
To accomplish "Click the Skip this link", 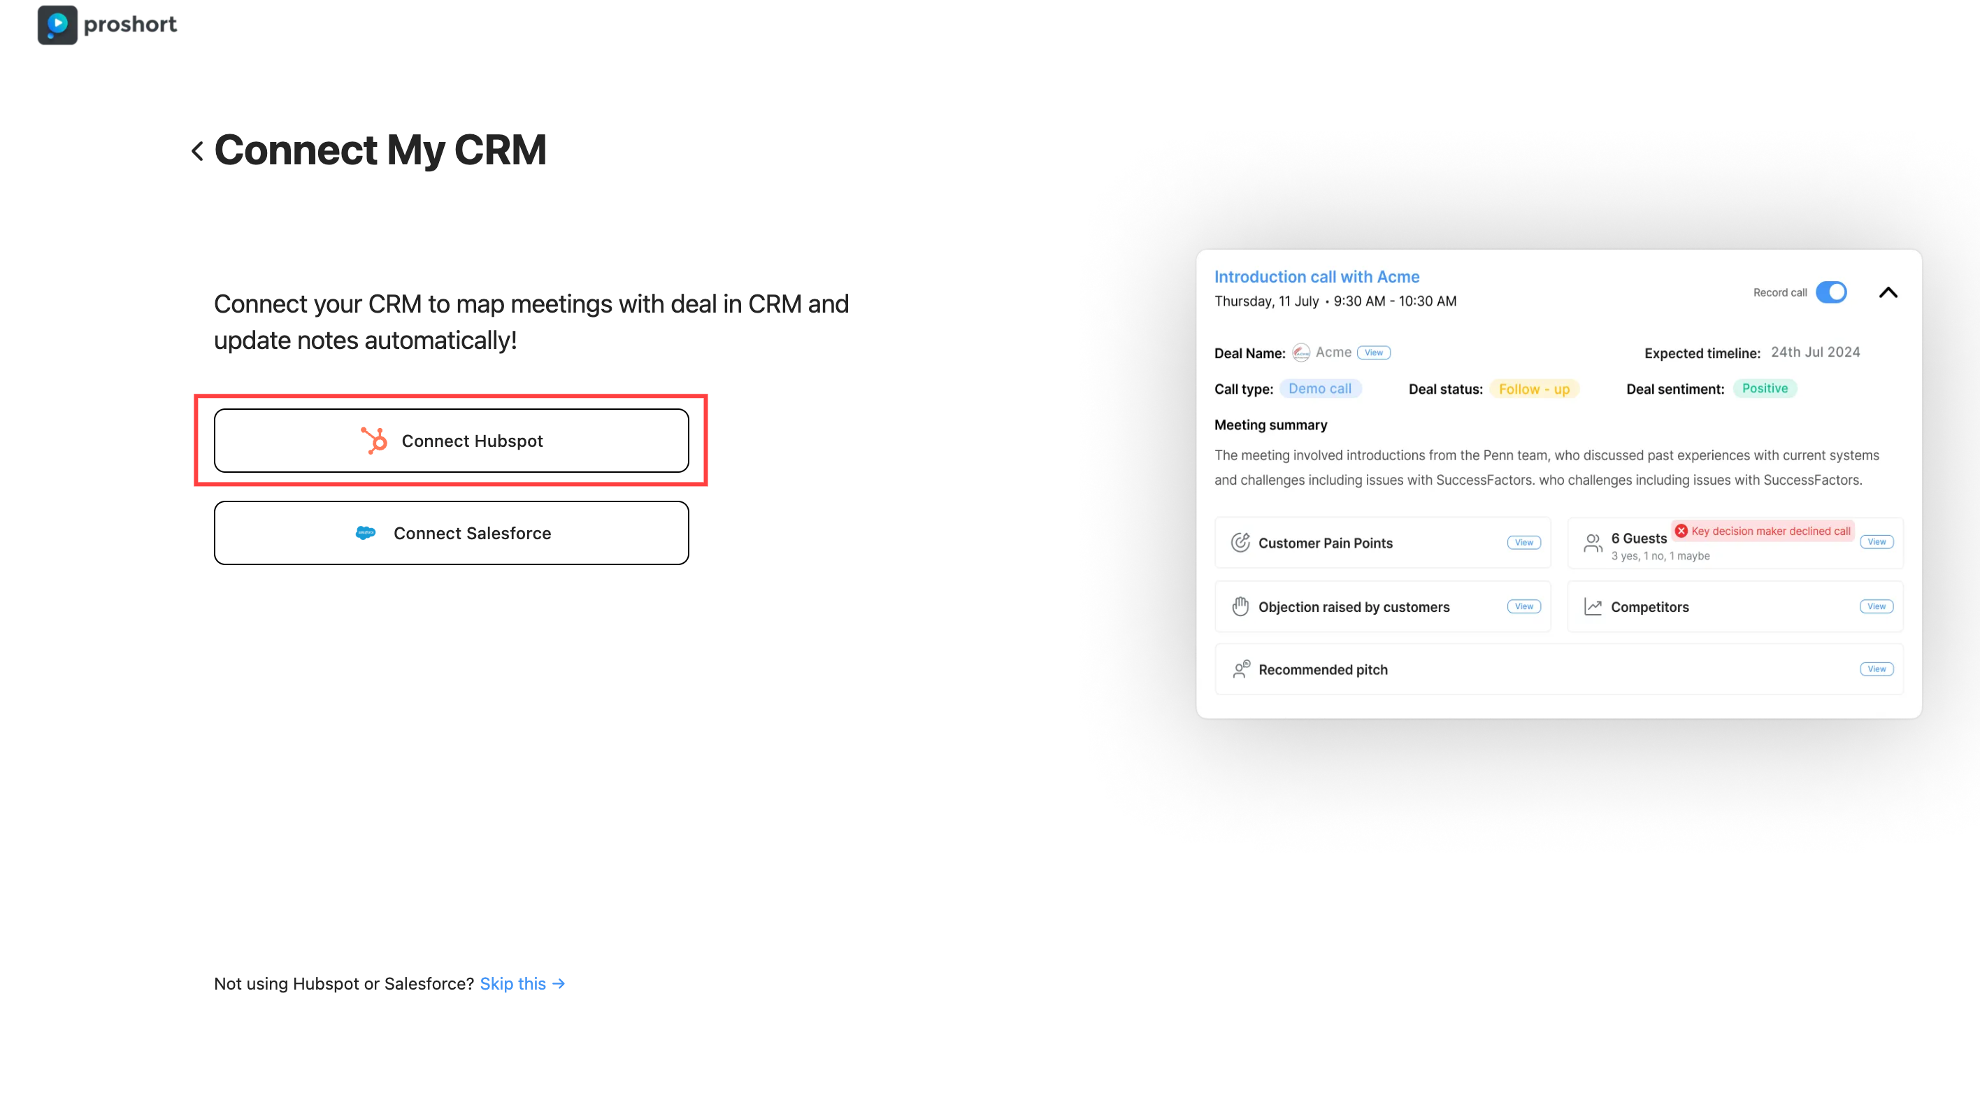I will [x=523, y=983].
